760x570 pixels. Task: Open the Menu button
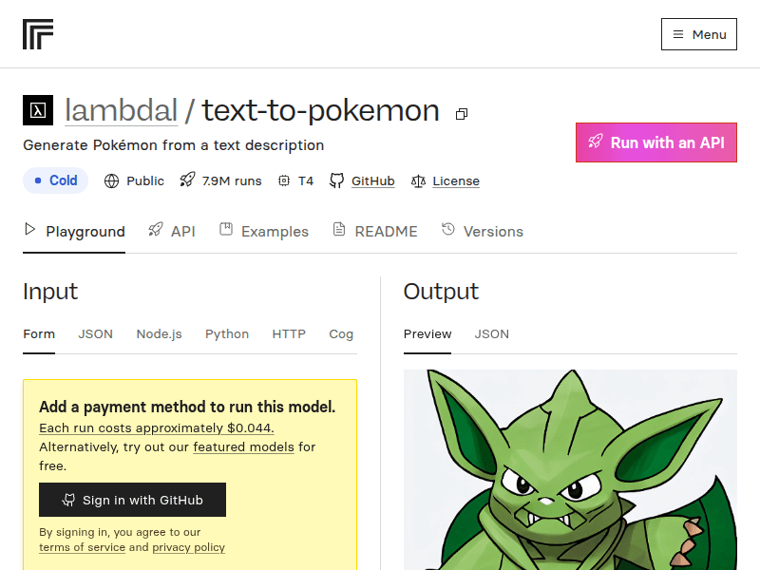(x=699, y=34)
